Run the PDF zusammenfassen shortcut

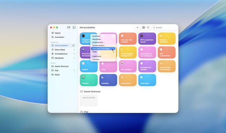[147, 39]
